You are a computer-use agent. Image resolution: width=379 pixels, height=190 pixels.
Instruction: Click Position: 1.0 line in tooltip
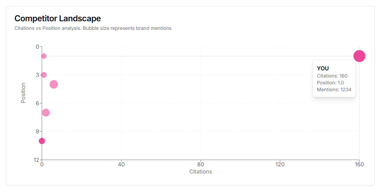(x=330, y=83)
